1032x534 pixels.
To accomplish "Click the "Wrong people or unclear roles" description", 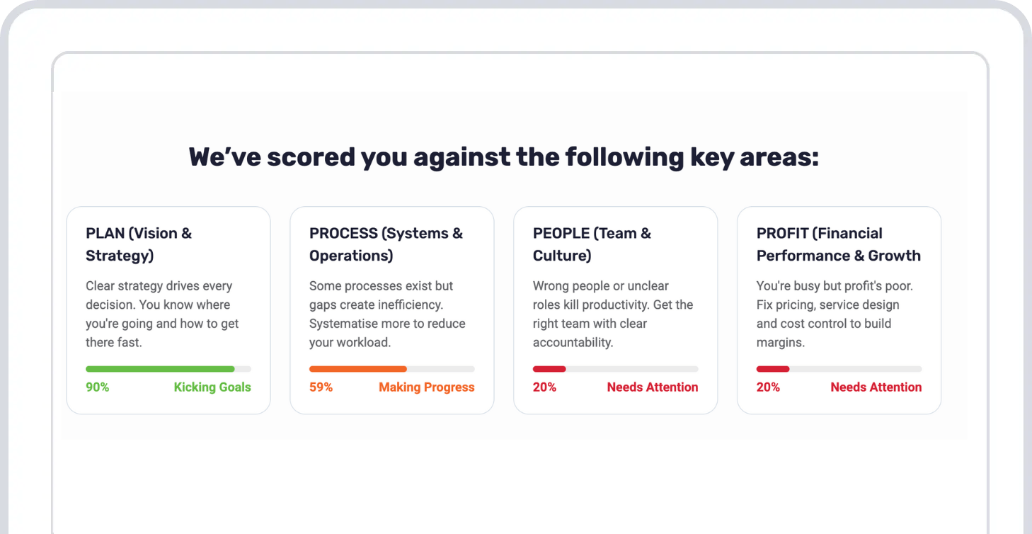I will click(612, 314).
